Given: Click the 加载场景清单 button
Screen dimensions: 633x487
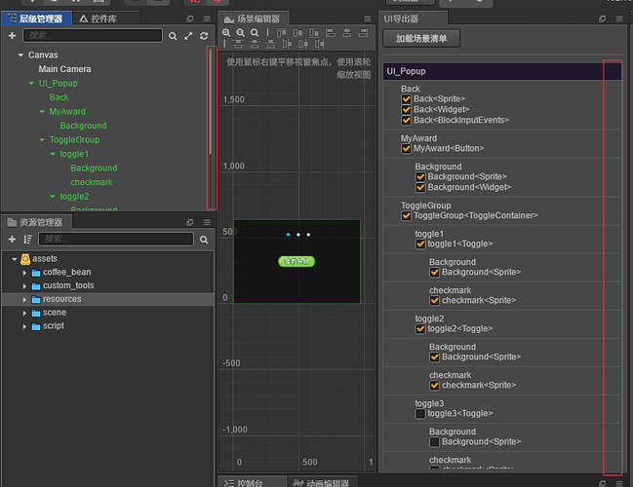Looking at the screenshot, I should tap(421, 38).
